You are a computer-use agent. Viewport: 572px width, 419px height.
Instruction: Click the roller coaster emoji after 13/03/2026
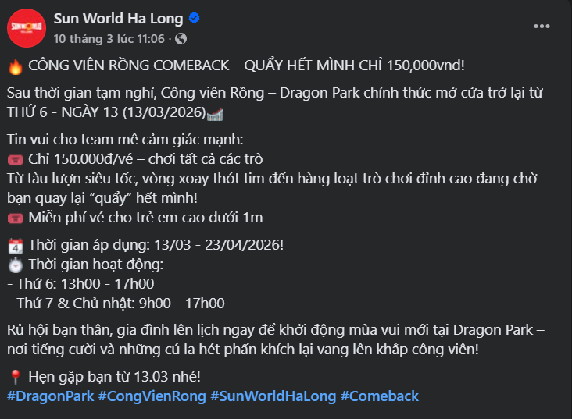(214, 113)
